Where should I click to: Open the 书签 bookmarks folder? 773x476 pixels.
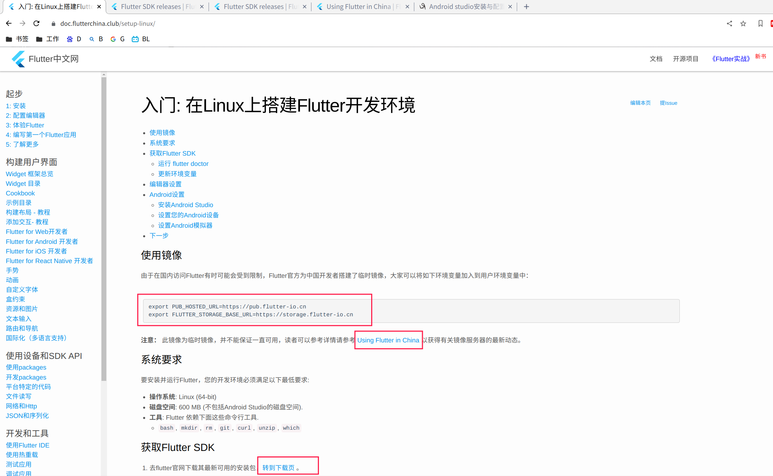17,39
